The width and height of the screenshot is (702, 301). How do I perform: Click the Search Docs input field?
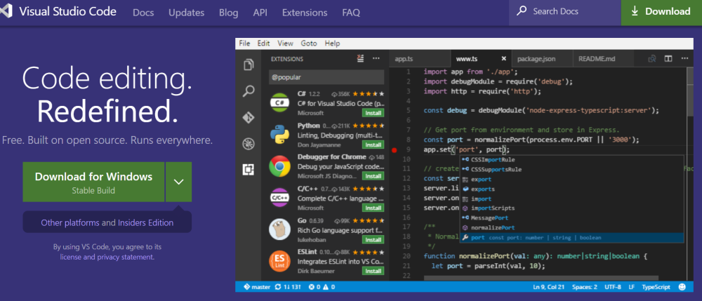[x=564, y=12]
